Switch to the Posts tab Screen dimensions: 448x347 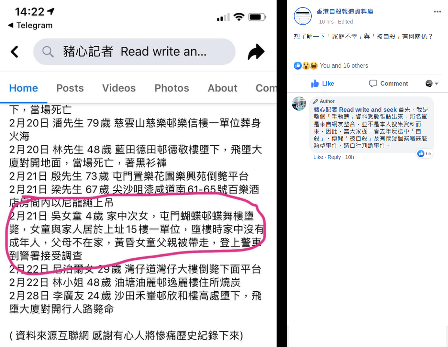pyautogui.click(x=70, y=88)
